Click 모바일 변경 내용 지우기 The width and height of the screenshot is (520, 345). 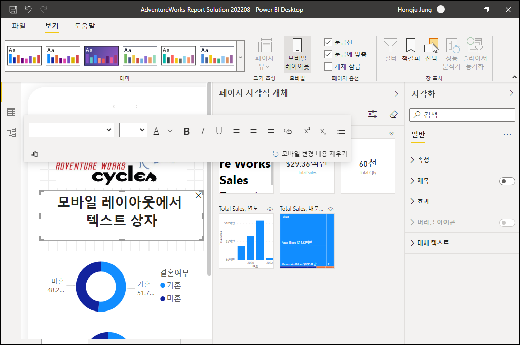(x=310, y=154)
